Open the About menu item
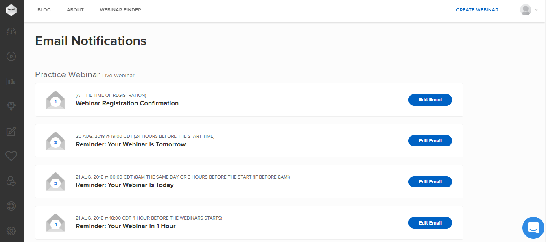The image size is (546, 242). pyautogui.click(x=75, y=10)
